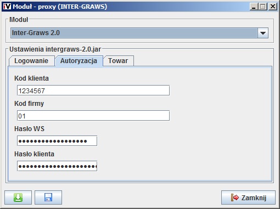Click the iV application icon in title bar

pos(7,7)
